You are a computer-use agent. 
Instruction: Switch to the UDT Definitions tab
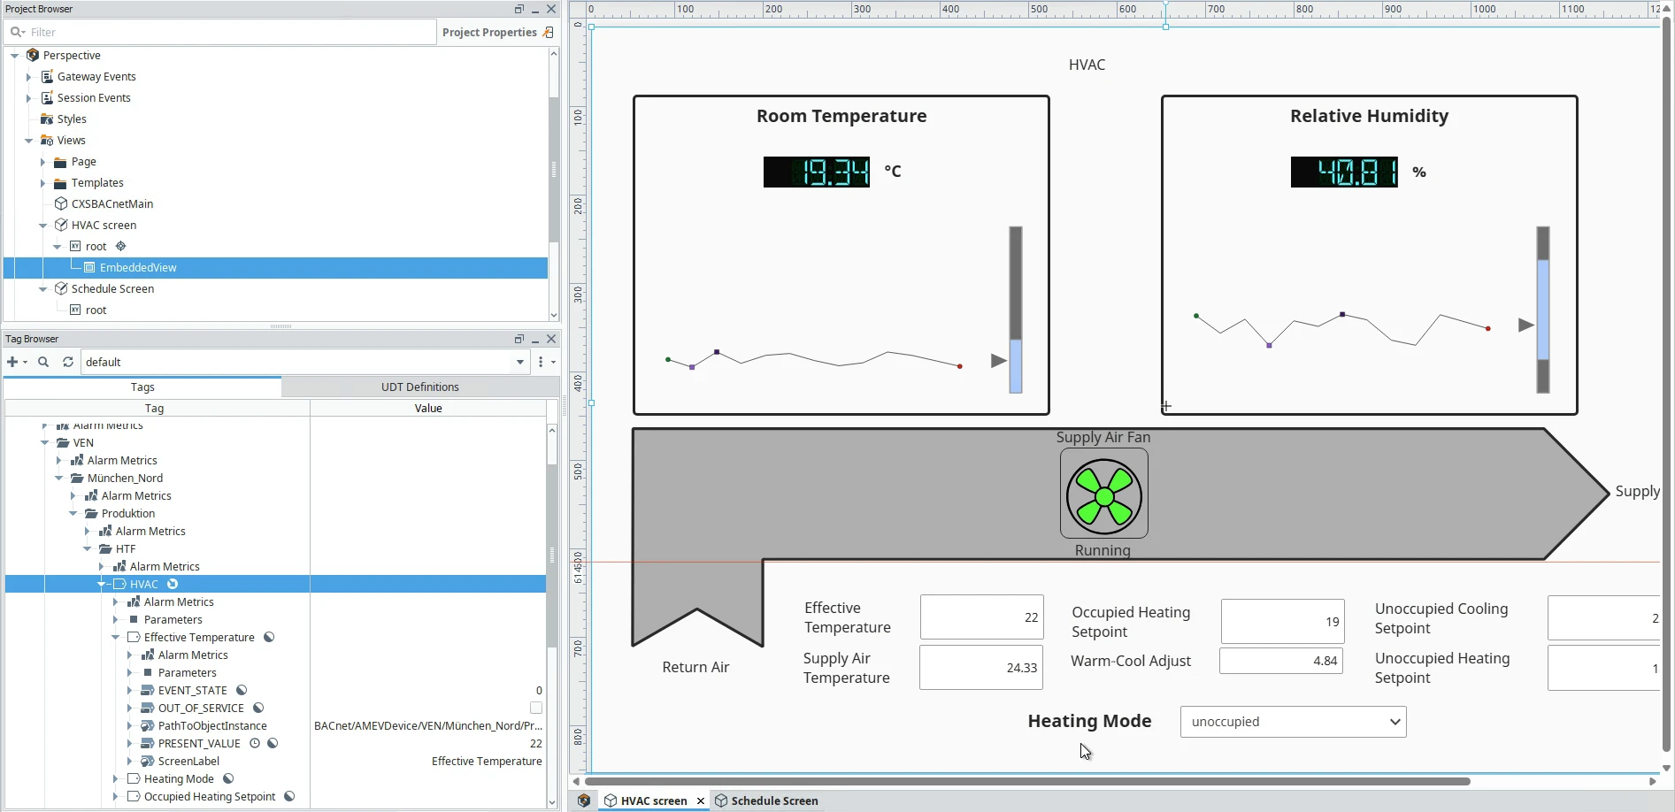click(420, 387)
